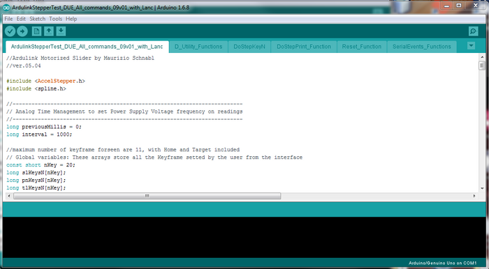This screenshot has height=269, width=489.
Task: Click inside the black console output area
Action: (x=245, y=237)
